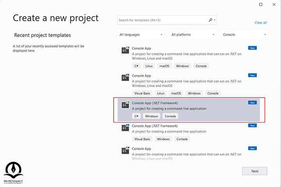Click the Clear all link

click(x=261, y=23)
